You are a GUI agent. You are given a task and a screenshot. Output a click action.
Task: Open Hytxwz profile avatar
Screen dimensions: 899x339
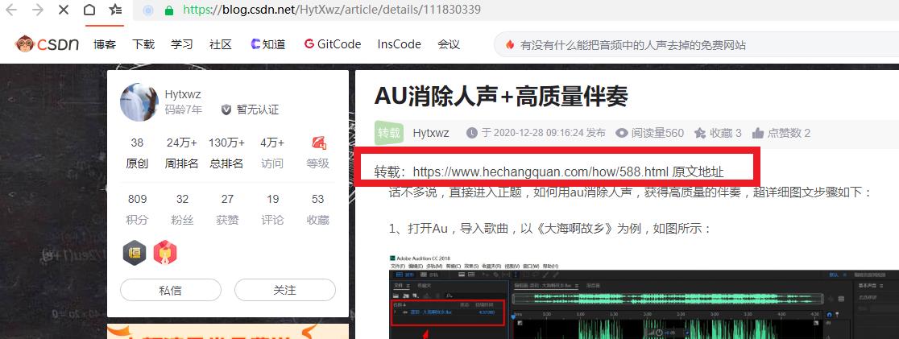click(139, 102)
